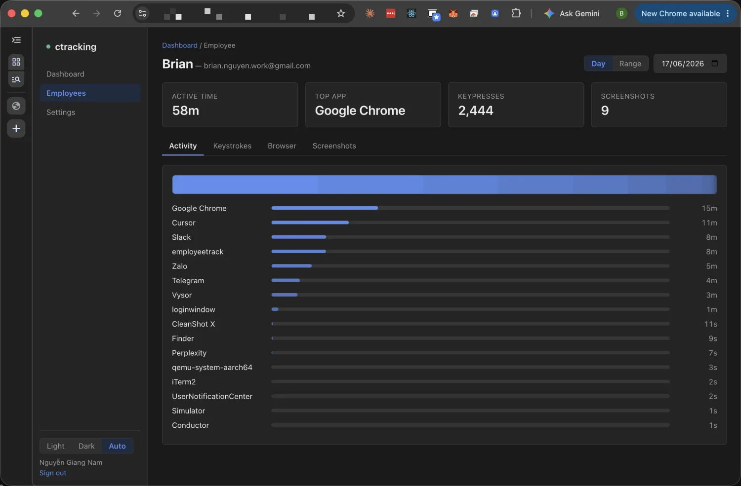Image resolution: width=741 pixels, height=486 pixels.
Task: Open the globe icon in side strip
Action: pos(16,106)
